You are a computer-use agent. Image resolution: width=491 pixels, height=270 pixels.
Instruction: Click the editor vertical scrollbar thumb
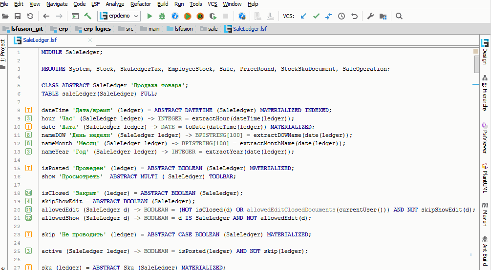(477, 64)
